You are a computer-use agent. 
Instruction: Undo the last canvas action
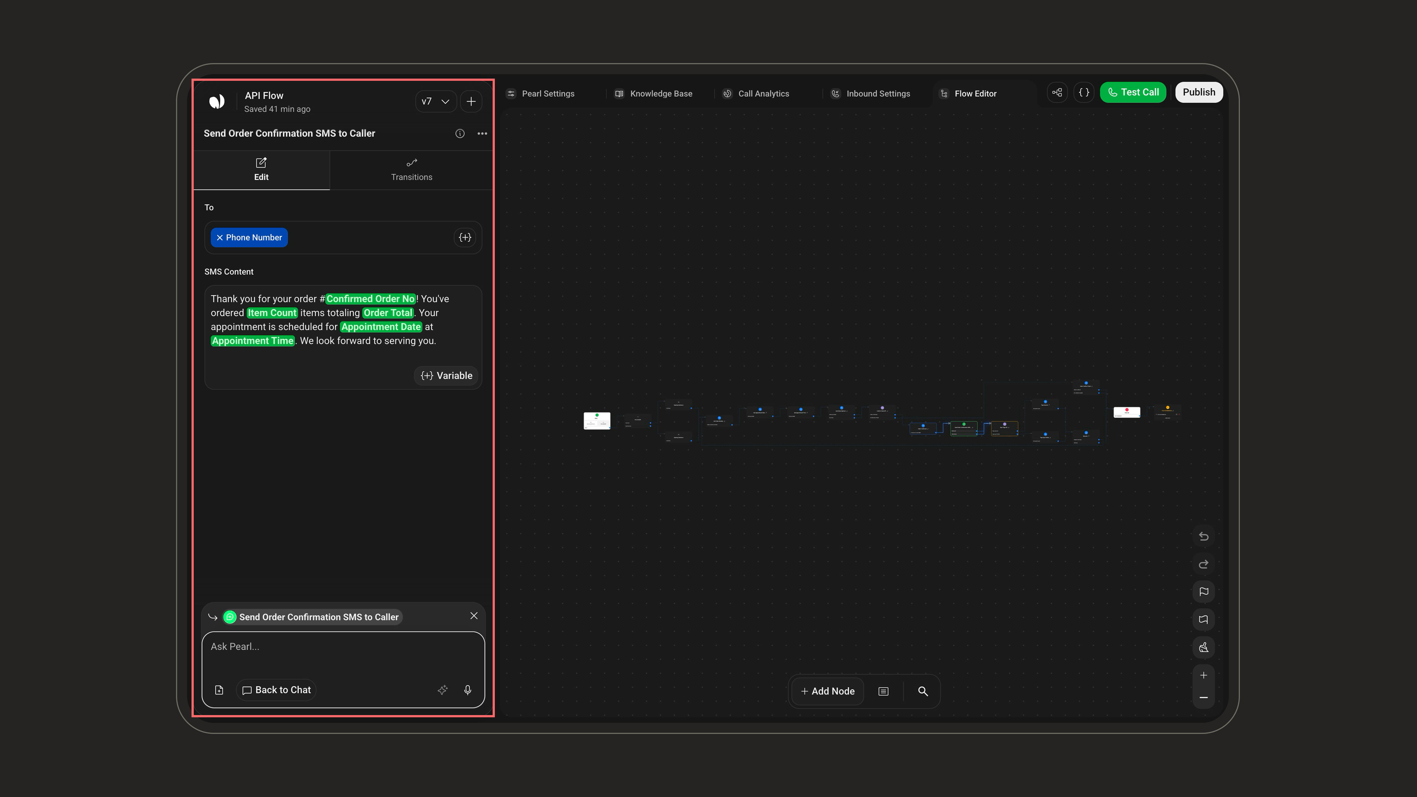point(1204,536)
